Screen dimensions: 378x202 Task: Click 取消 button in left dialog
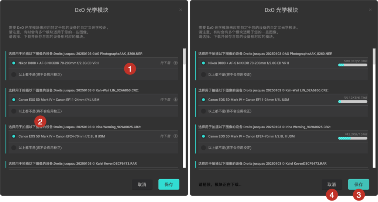click(142, 184)
